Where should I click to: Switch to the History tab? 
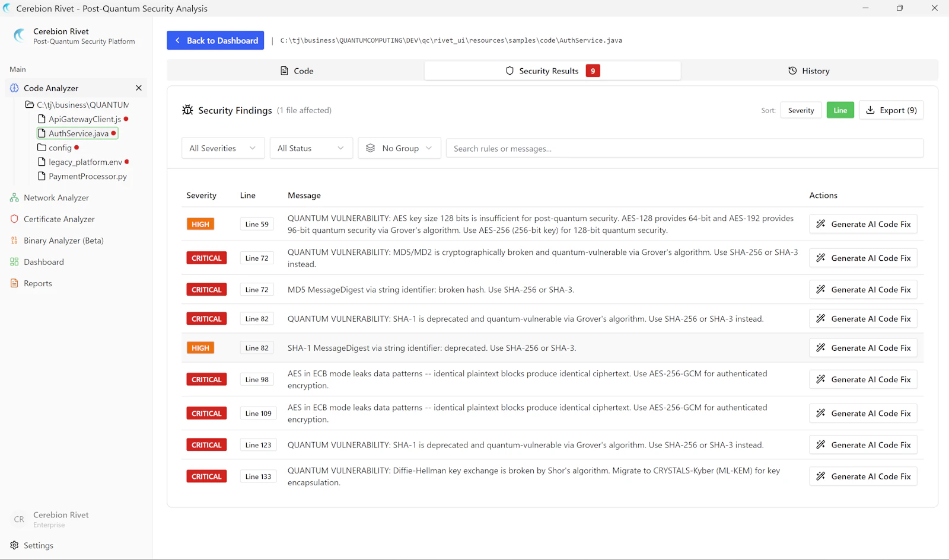809,71
